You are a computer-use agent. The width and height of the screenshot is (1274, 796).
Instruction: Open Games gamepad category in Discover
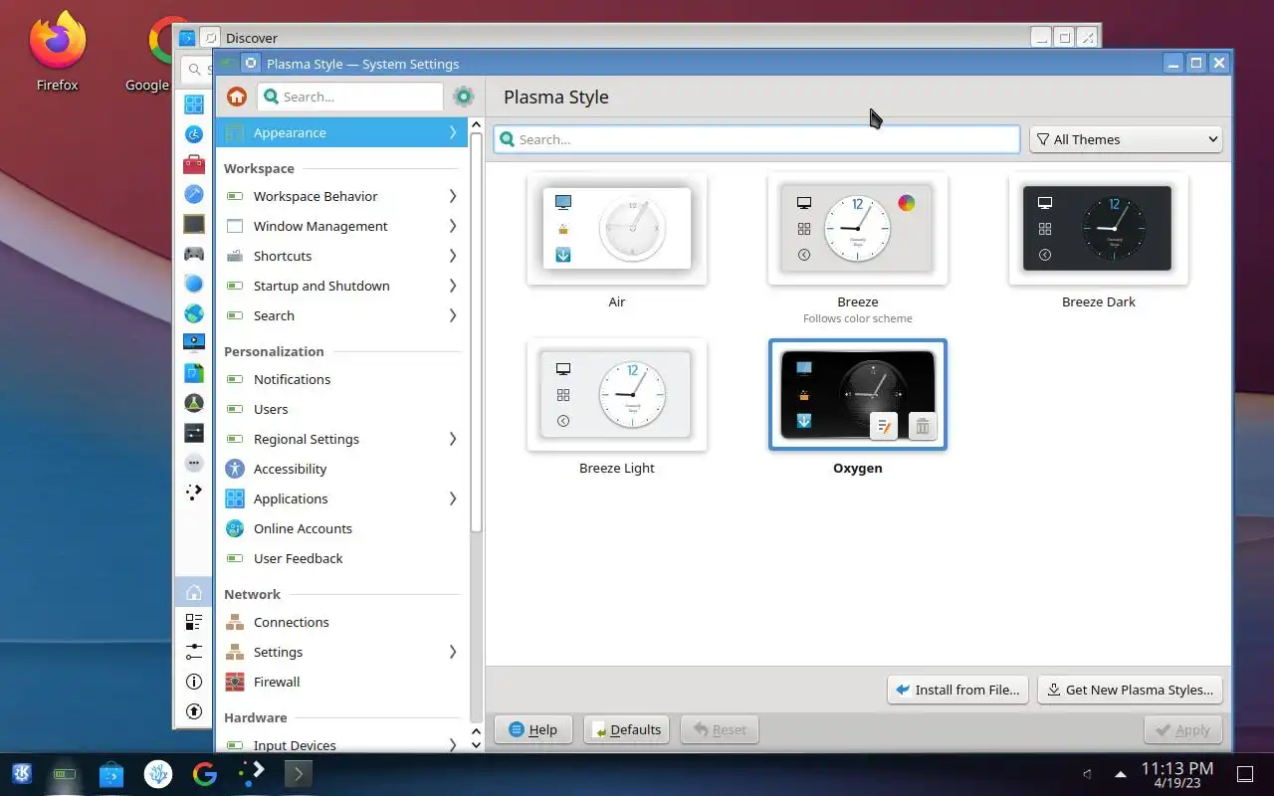click(194, 254)
